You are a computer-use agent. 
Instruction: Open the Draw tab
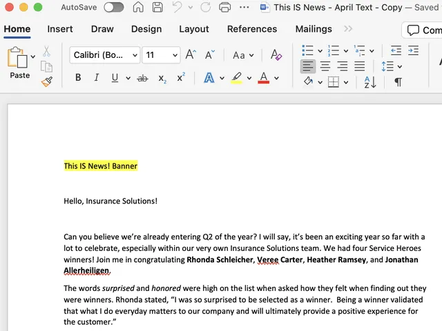(x=102, y=29)
